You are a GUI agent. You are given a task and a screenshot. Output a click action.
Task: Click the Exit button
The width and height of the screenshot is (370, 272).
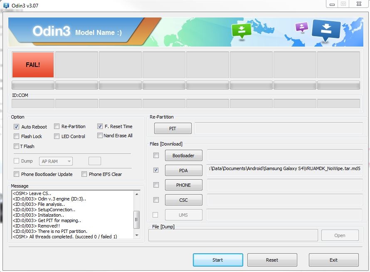(x=334, y=260)
